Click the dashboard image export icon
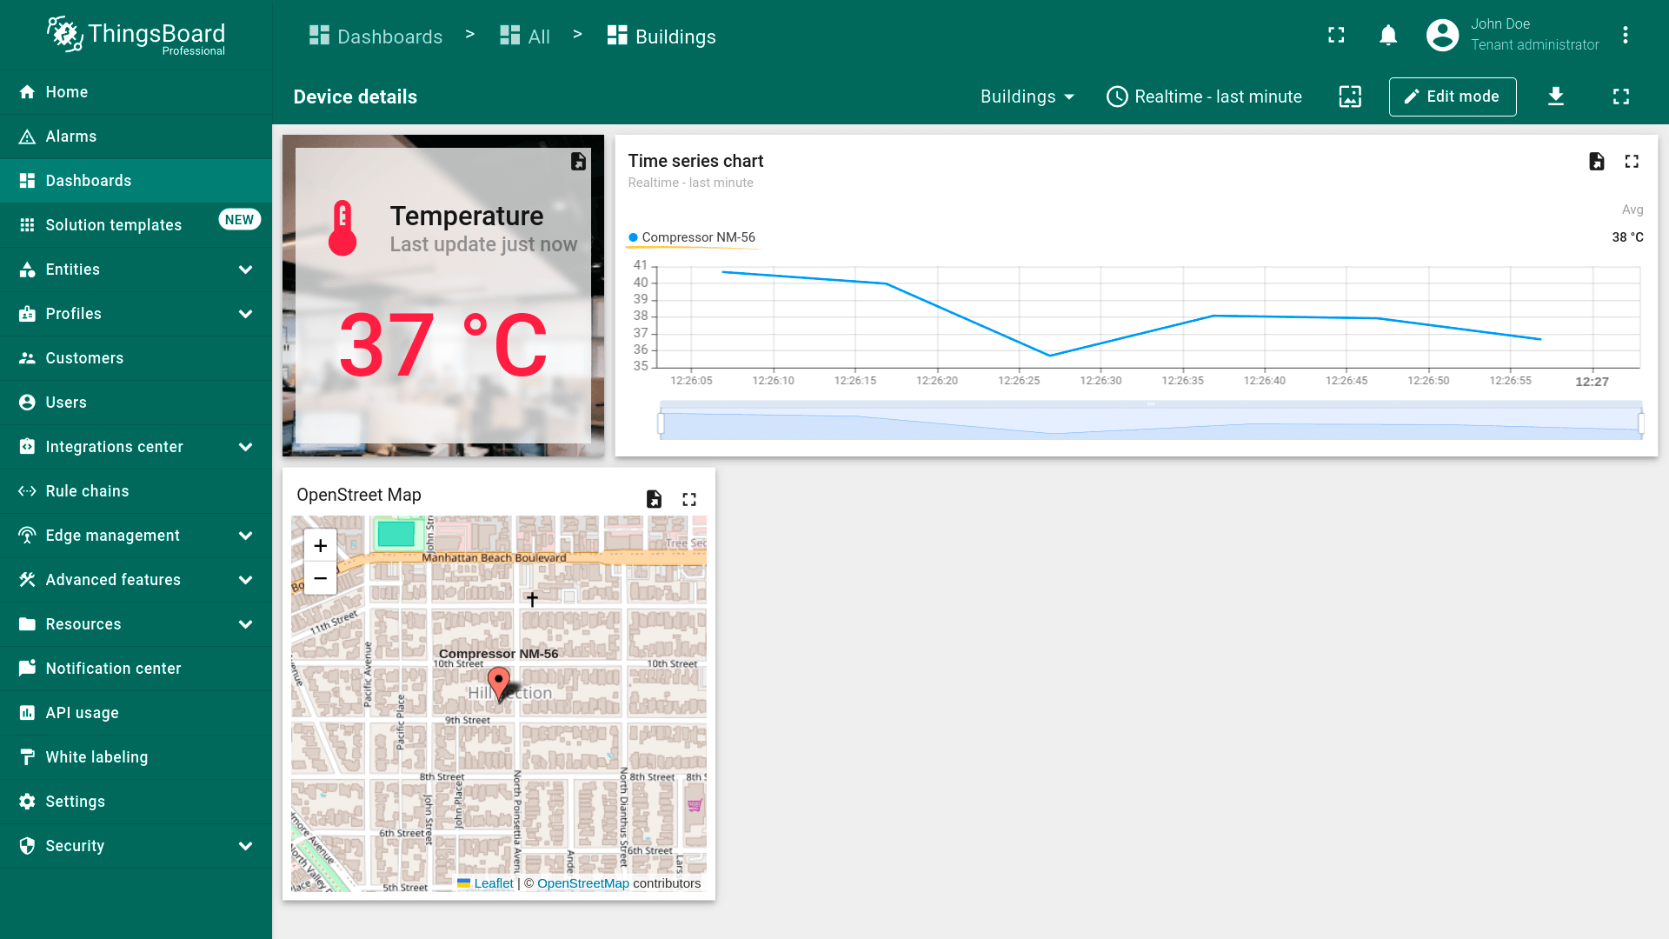This screenshot has width=1669, height=939. click(1350, 97)
